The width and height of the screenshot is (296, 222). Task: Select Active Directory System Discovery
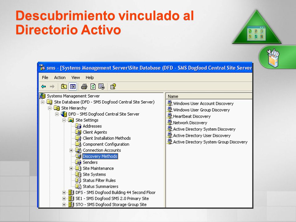(204, 129)
